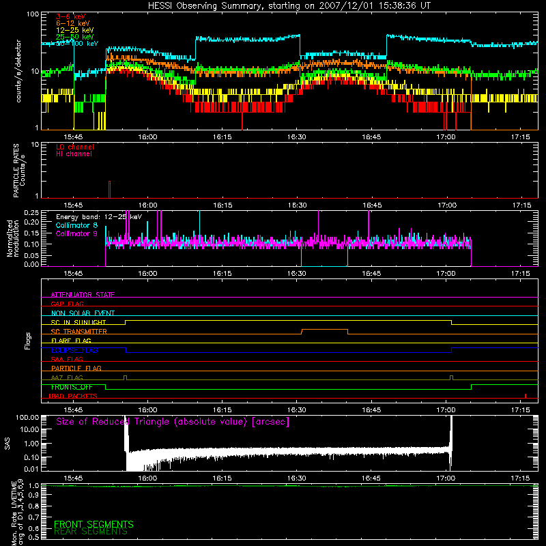Click the GAP_FLAG label
This screenshot has width=546, height=546.
click(x=67, y=304)
